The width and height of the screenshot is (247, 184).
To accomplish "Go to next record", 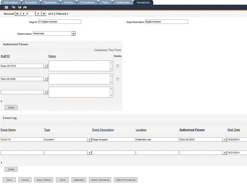I will point(38,14).
